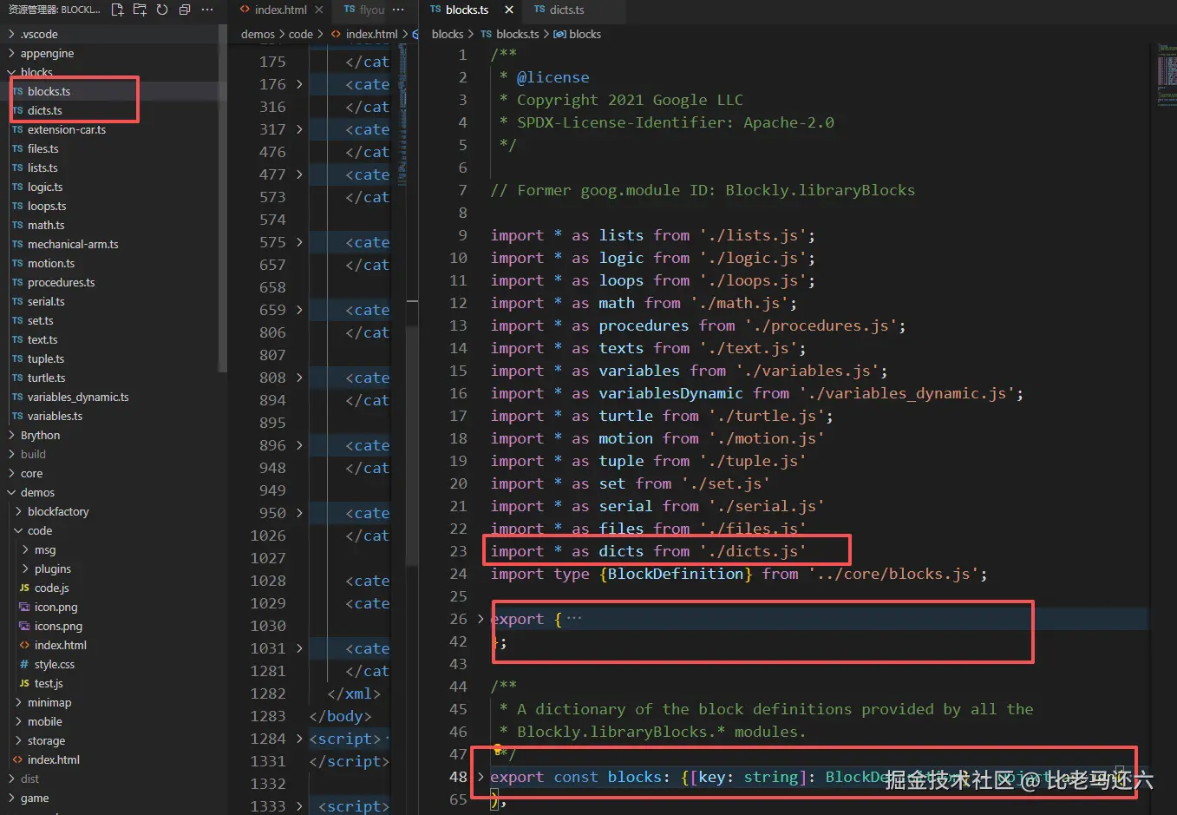The image size is (1177, 815).
Task: Expand the mobile folder
Action: point(44,721)
